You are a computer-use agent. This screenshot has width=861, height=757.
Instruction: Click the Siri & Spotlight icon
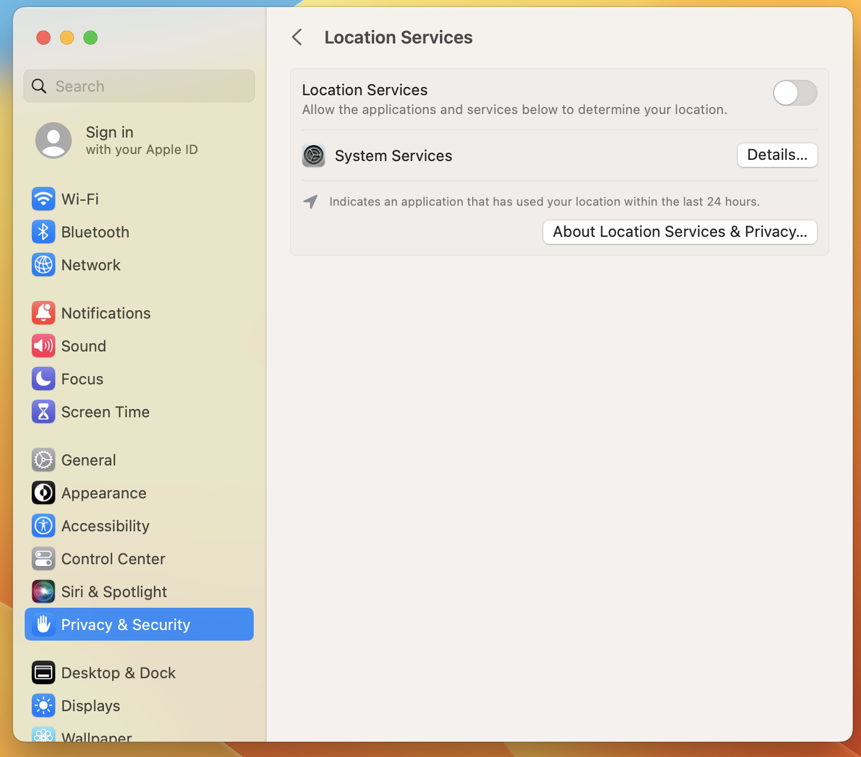click(x=43, y=592)
